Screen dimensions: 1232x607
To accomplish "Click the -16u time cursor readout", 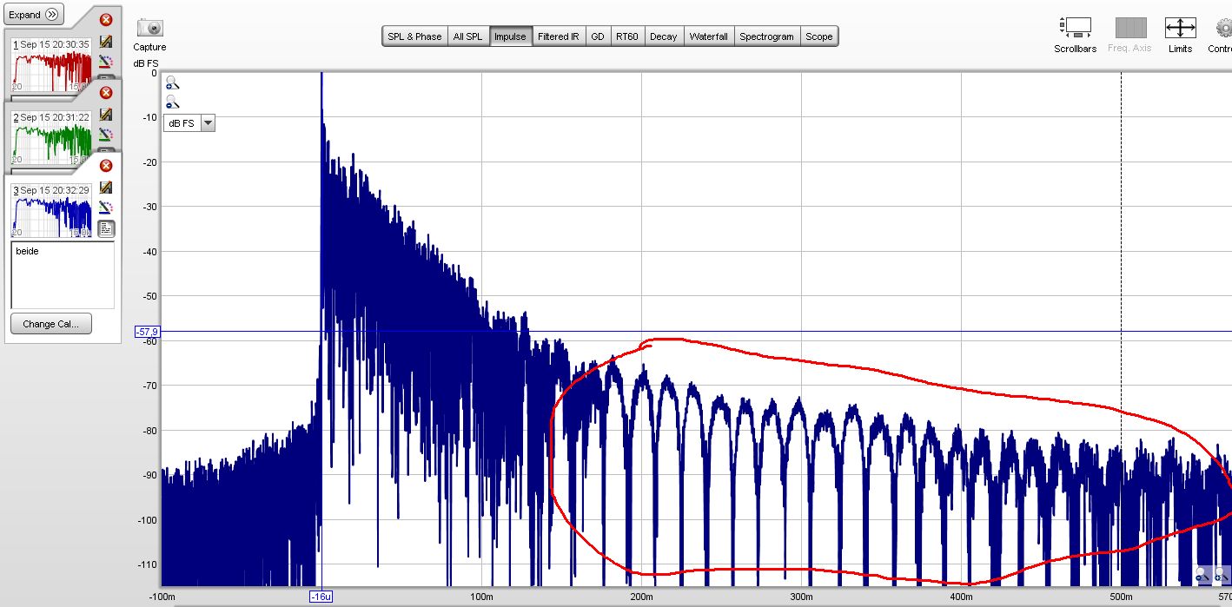I will point(321,597).
